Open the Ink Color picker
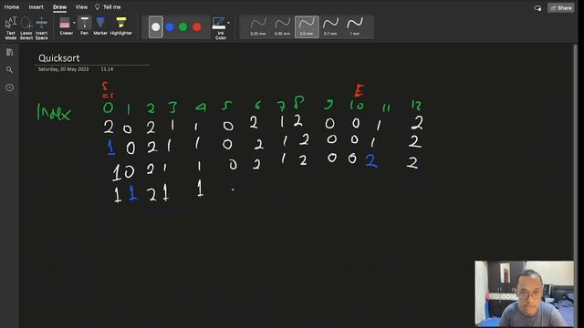584x328 pixels. click(219, 27)
